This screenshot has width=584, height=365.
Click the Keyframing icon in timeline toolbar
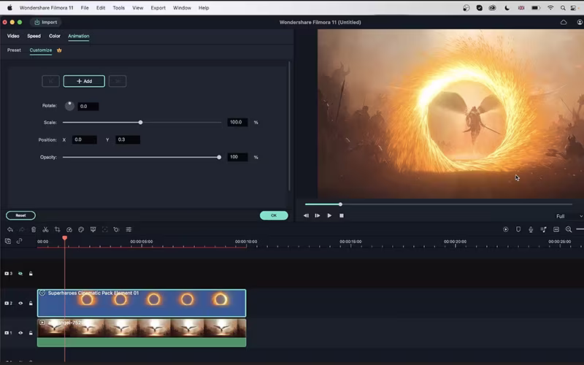117,229
